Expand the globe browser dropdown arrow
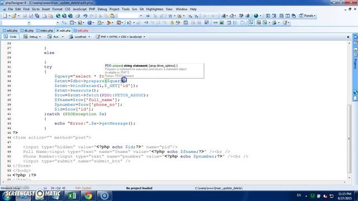 tap(261, 16)
